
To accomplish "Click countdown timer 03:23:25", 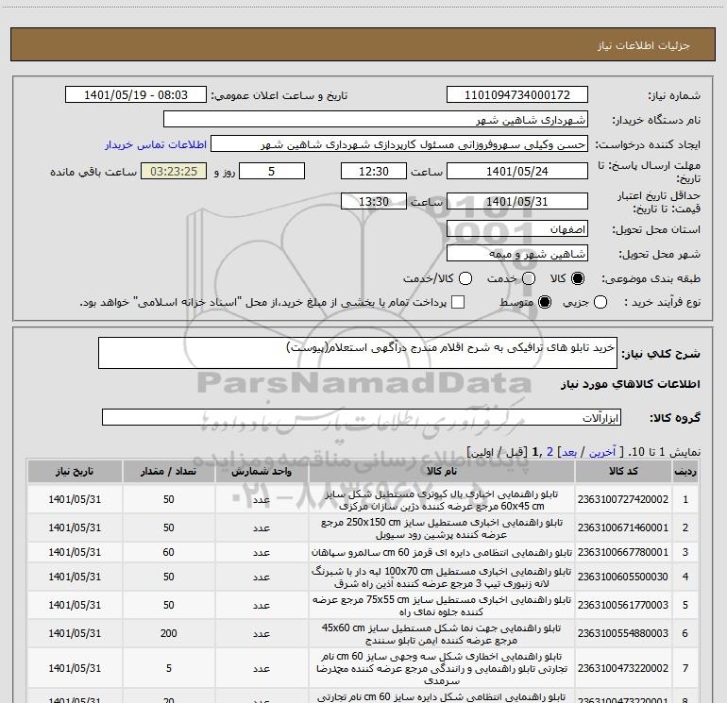I will coord(174,171).
